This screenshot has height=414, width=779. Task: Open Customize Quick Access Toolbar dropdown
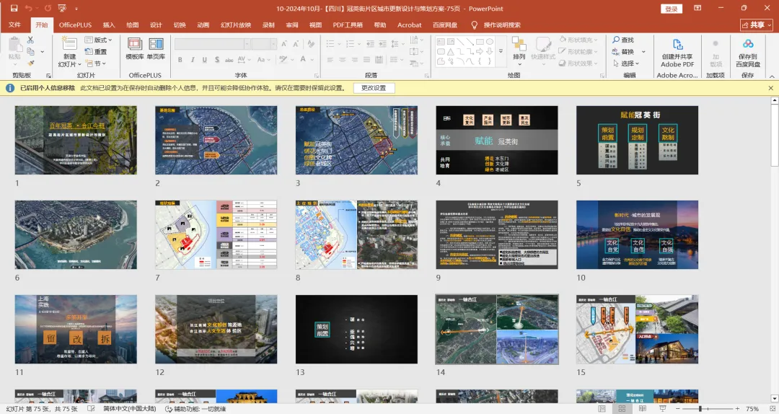pyautogui.click(x=76, y=9)
